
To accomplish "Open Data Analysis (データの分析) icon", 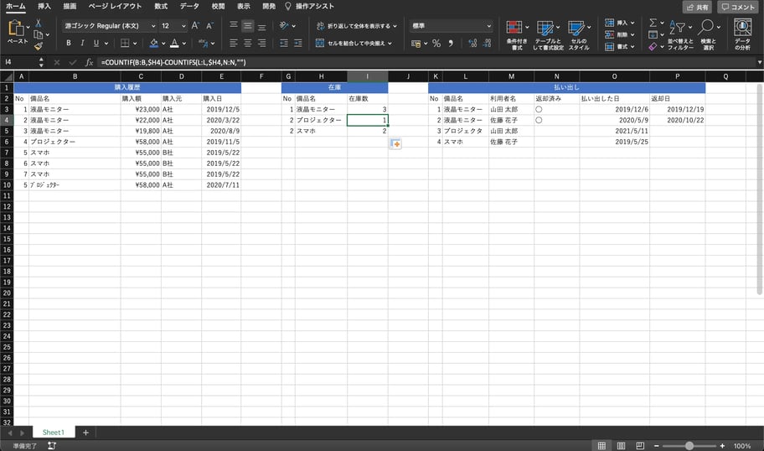I will (x=742, y=34).
